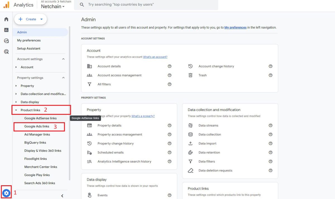Open the Create button dropdown

pyautogui.click(x=42, y=19)
